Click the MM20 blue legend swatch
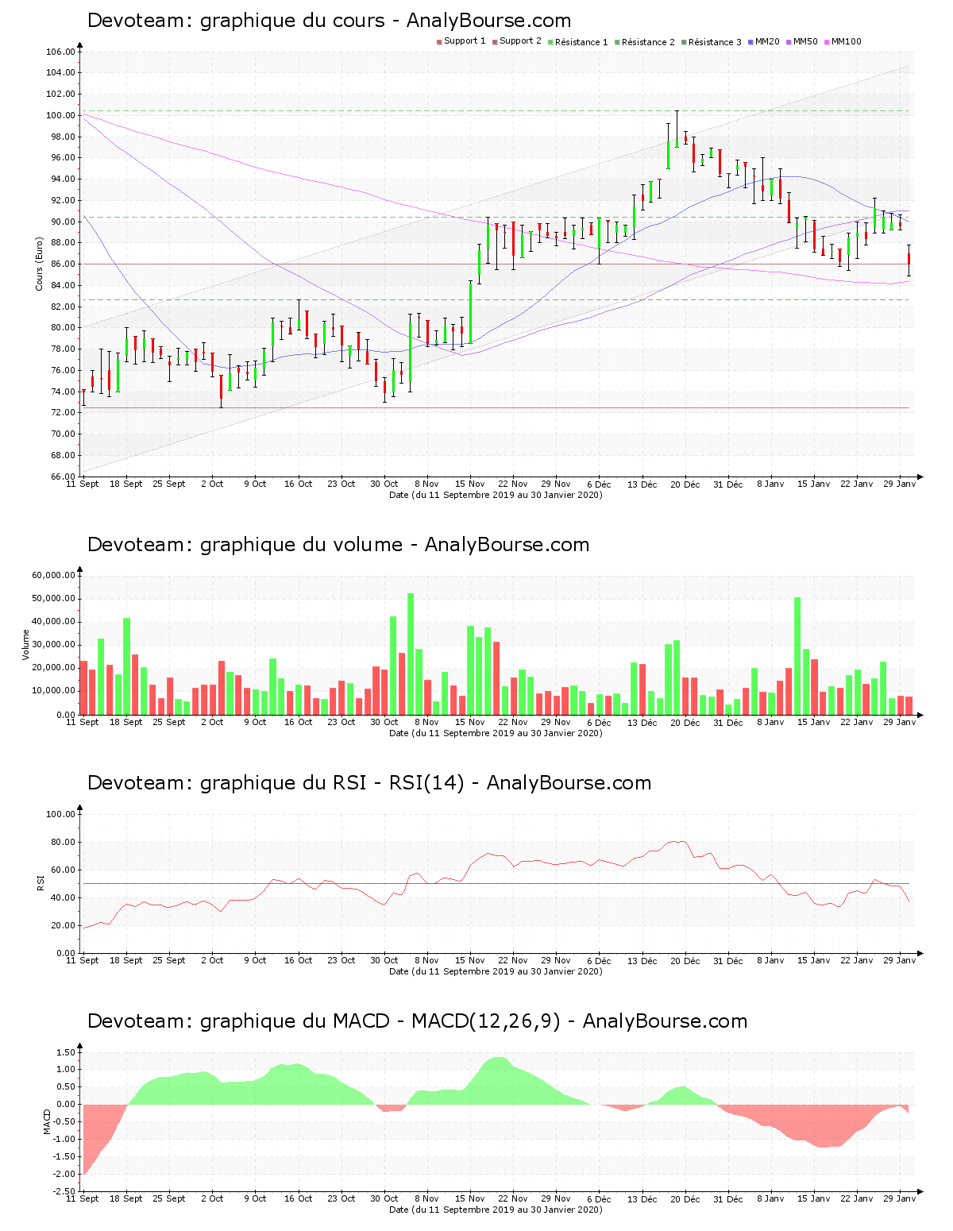The width and height of the screenshot is (953, 1231). 750,42
